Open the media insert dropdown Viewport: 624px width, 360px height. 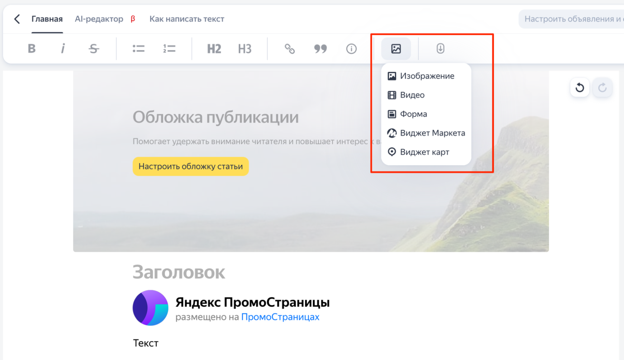pos(396,49)
